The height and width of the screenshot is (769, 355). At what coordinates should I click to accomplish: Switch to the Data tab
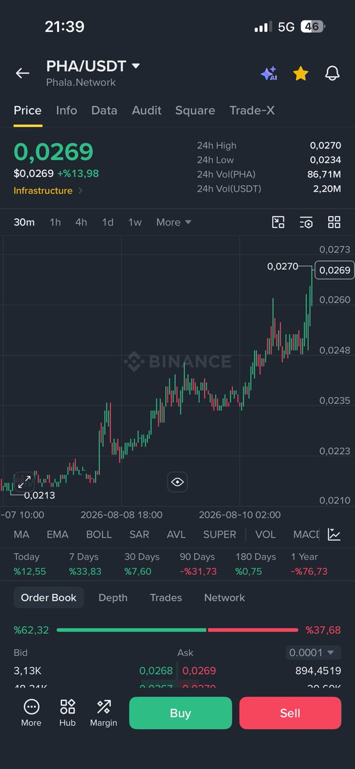[x=104, y=110]
